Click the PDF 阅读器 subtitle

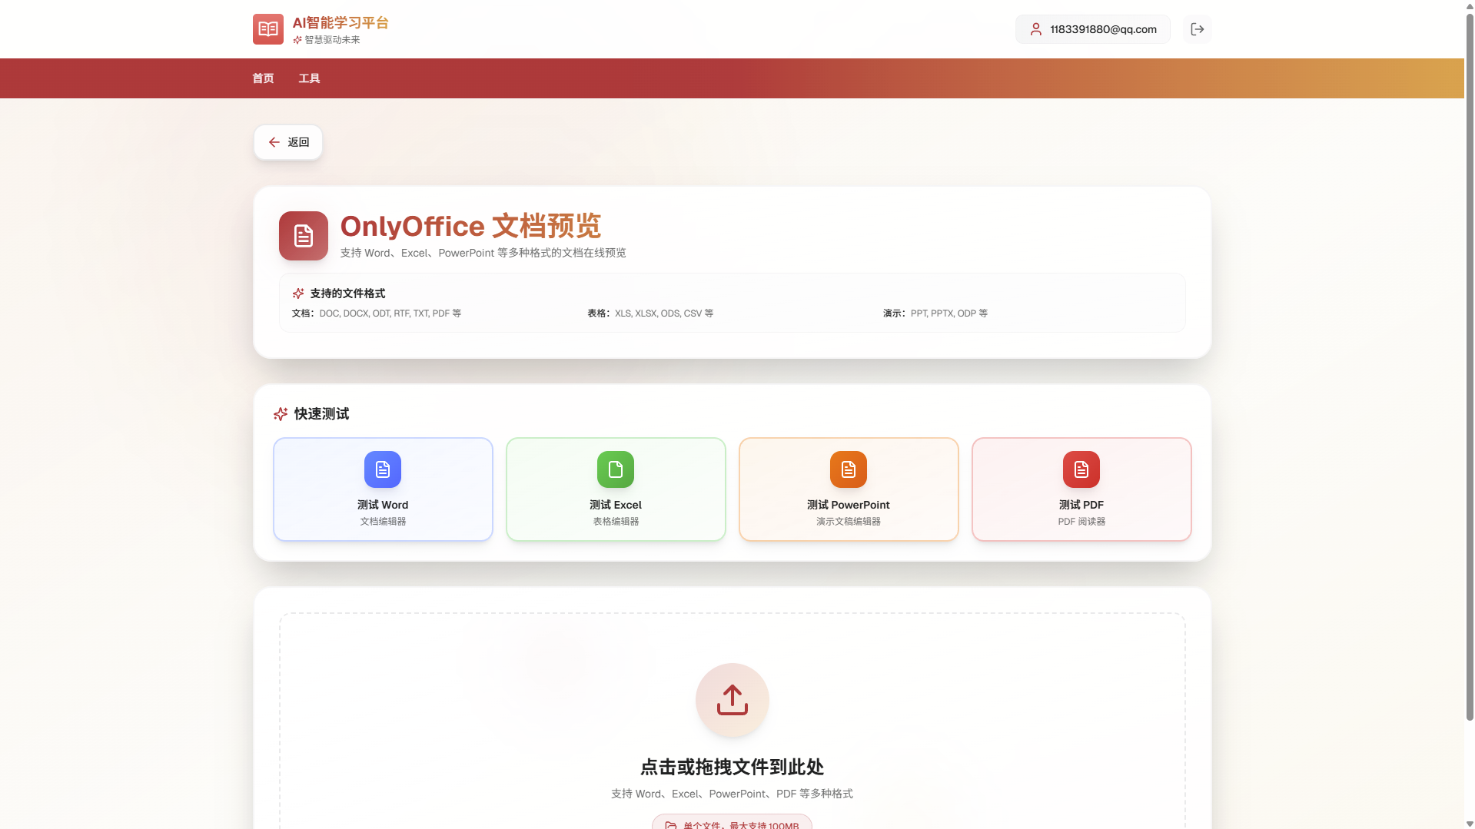click(1081, 522)
